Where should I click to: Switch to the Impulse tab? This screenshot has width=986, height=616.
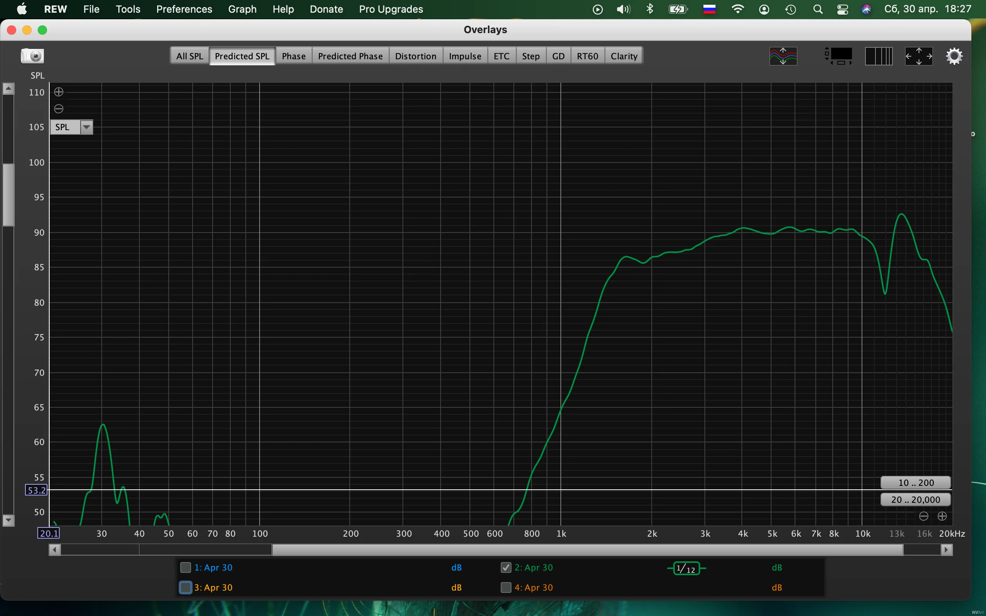[x=464, y=56]
